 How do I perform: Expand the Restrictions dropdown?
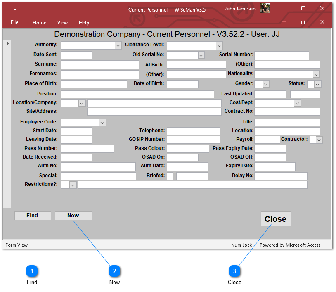[73, 185]
